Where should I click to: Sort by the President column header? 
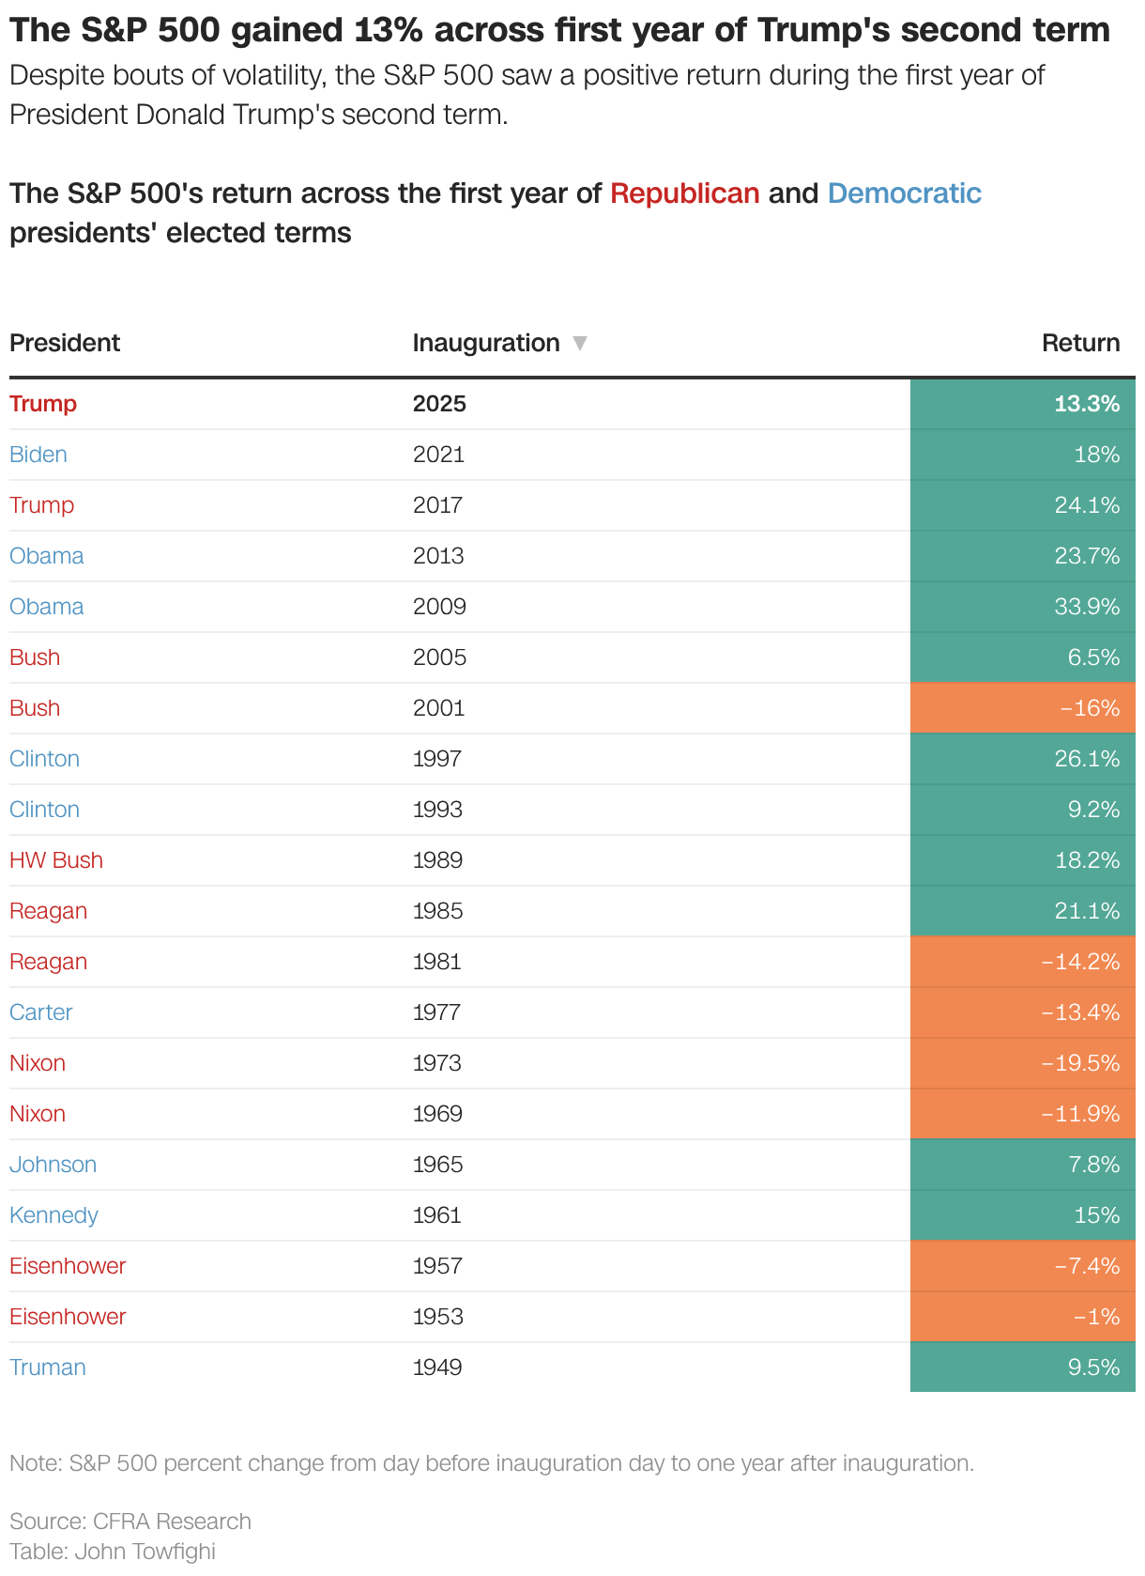tap(65, 343)
